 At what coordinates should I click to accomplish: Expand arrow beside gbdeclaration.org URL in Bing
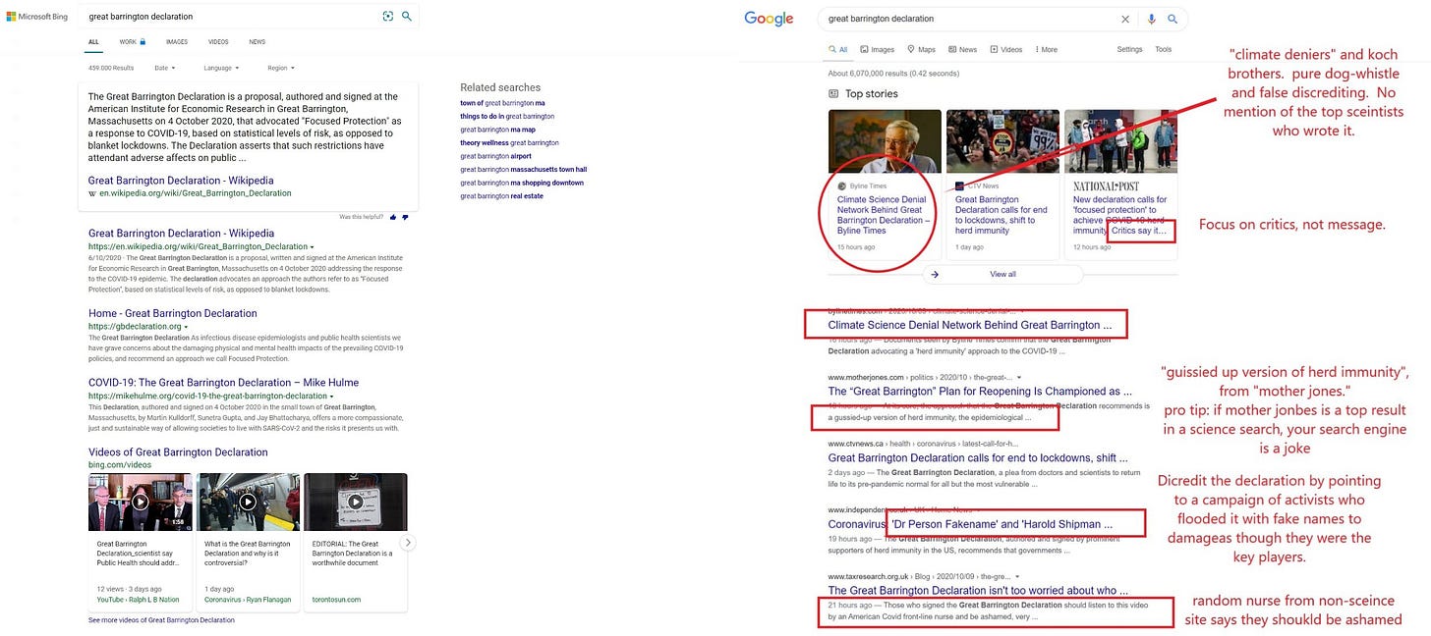pyautogui.click(x=186, y=327)
